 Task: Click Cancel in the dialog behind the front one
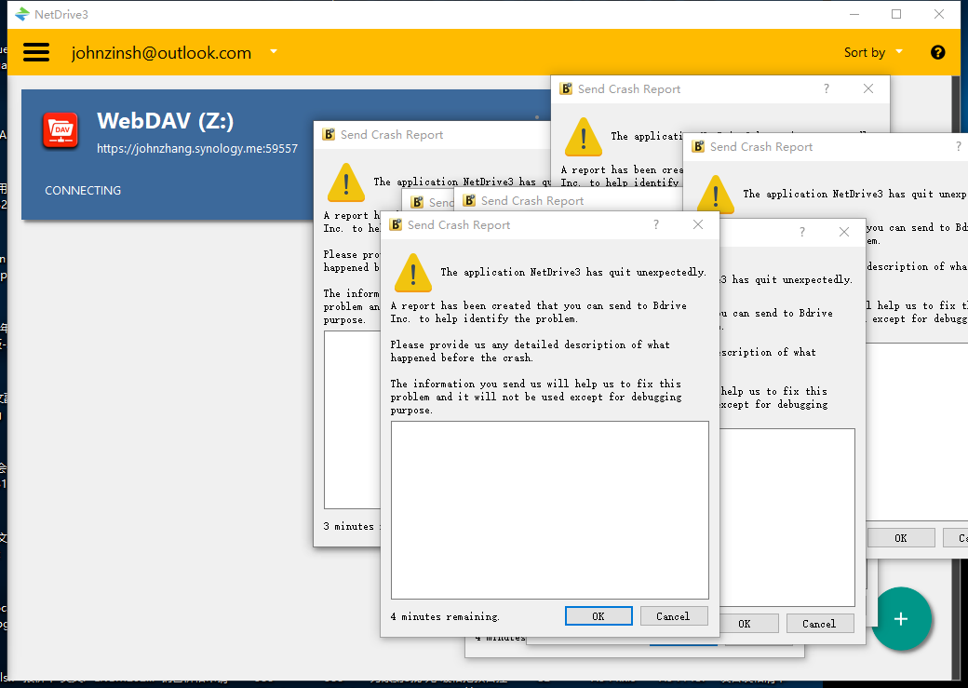click(819, 623)
